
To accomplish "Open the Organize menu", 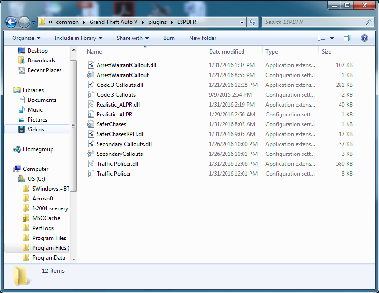I will coord(26,38).
